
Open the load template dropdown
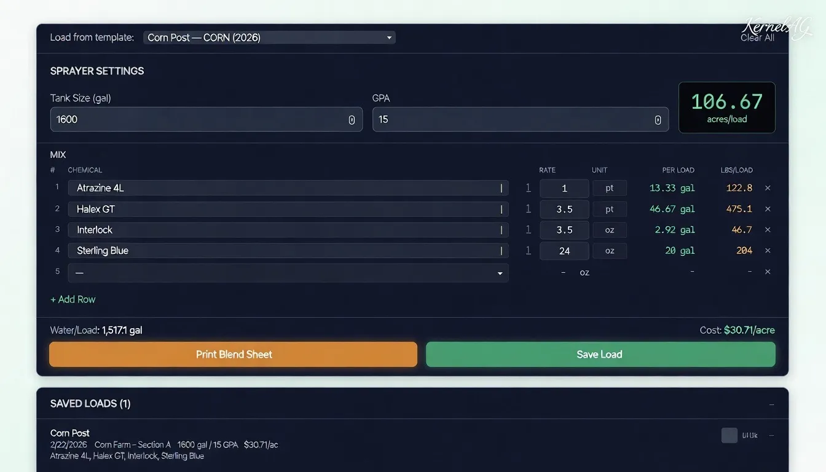[269, 37]
